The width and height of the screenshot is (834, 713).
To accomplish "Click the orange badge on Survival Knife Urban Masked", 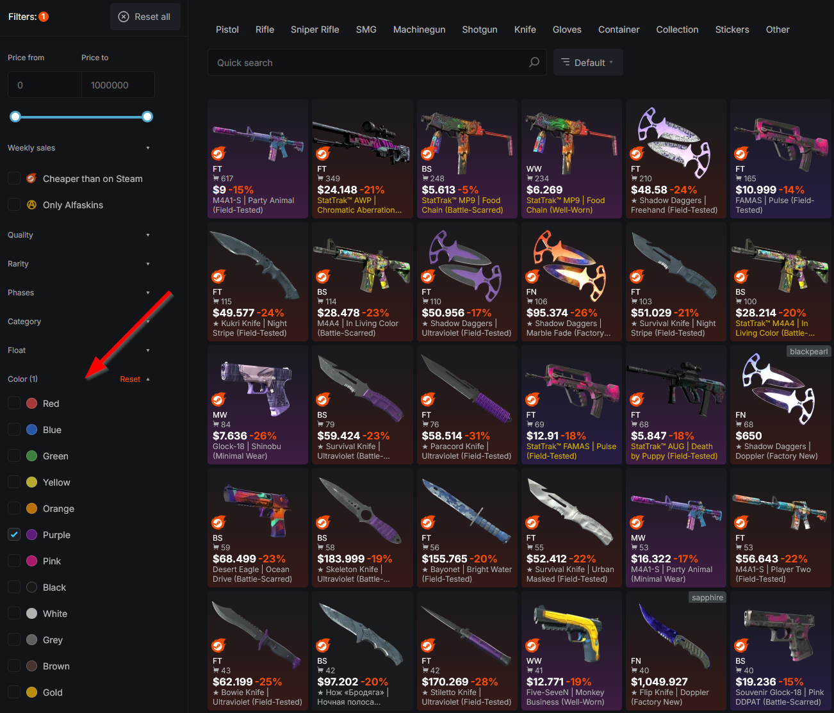I will click(x=532, y=523).
